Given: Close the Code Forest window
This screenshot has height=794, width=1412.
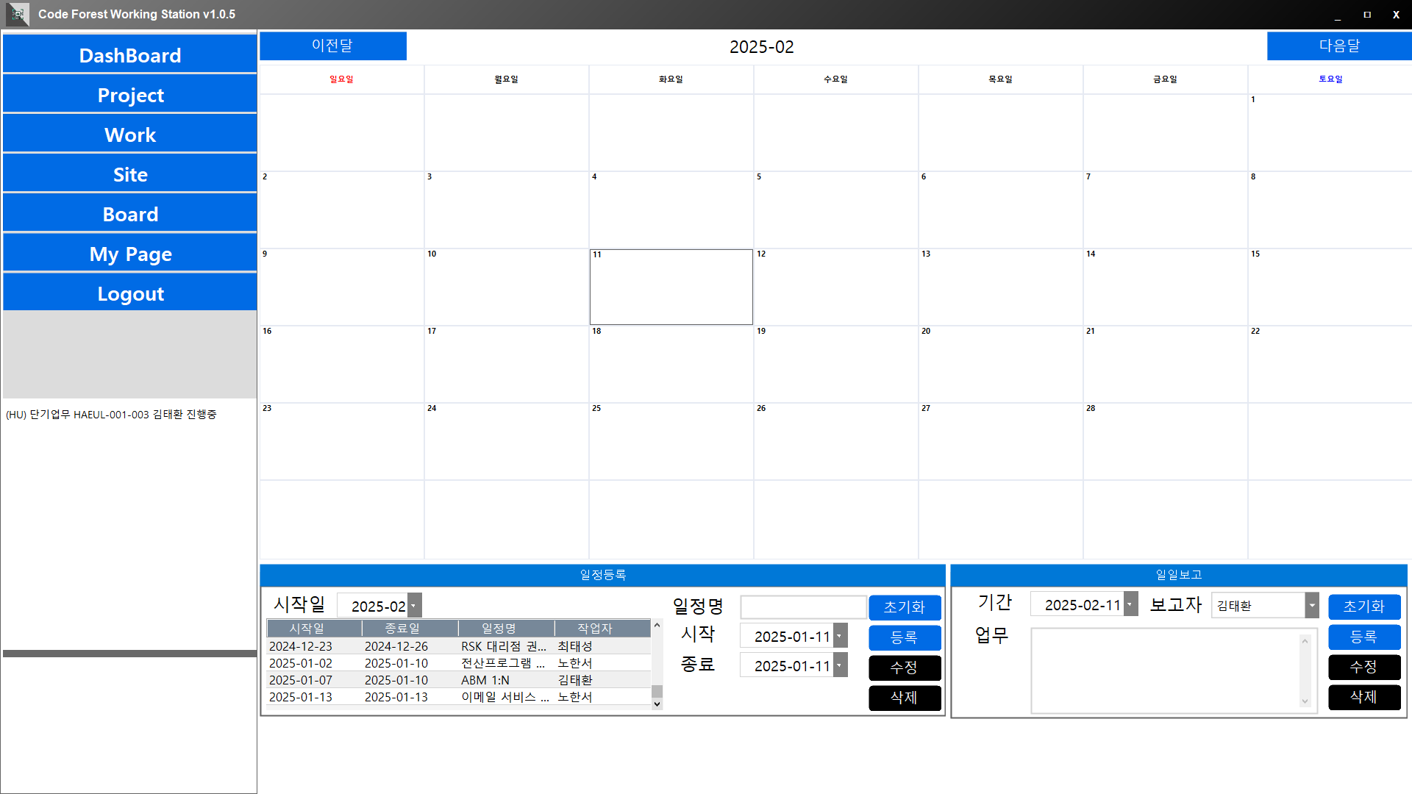Looking at the screenshot, I should tap(1396, 15).
